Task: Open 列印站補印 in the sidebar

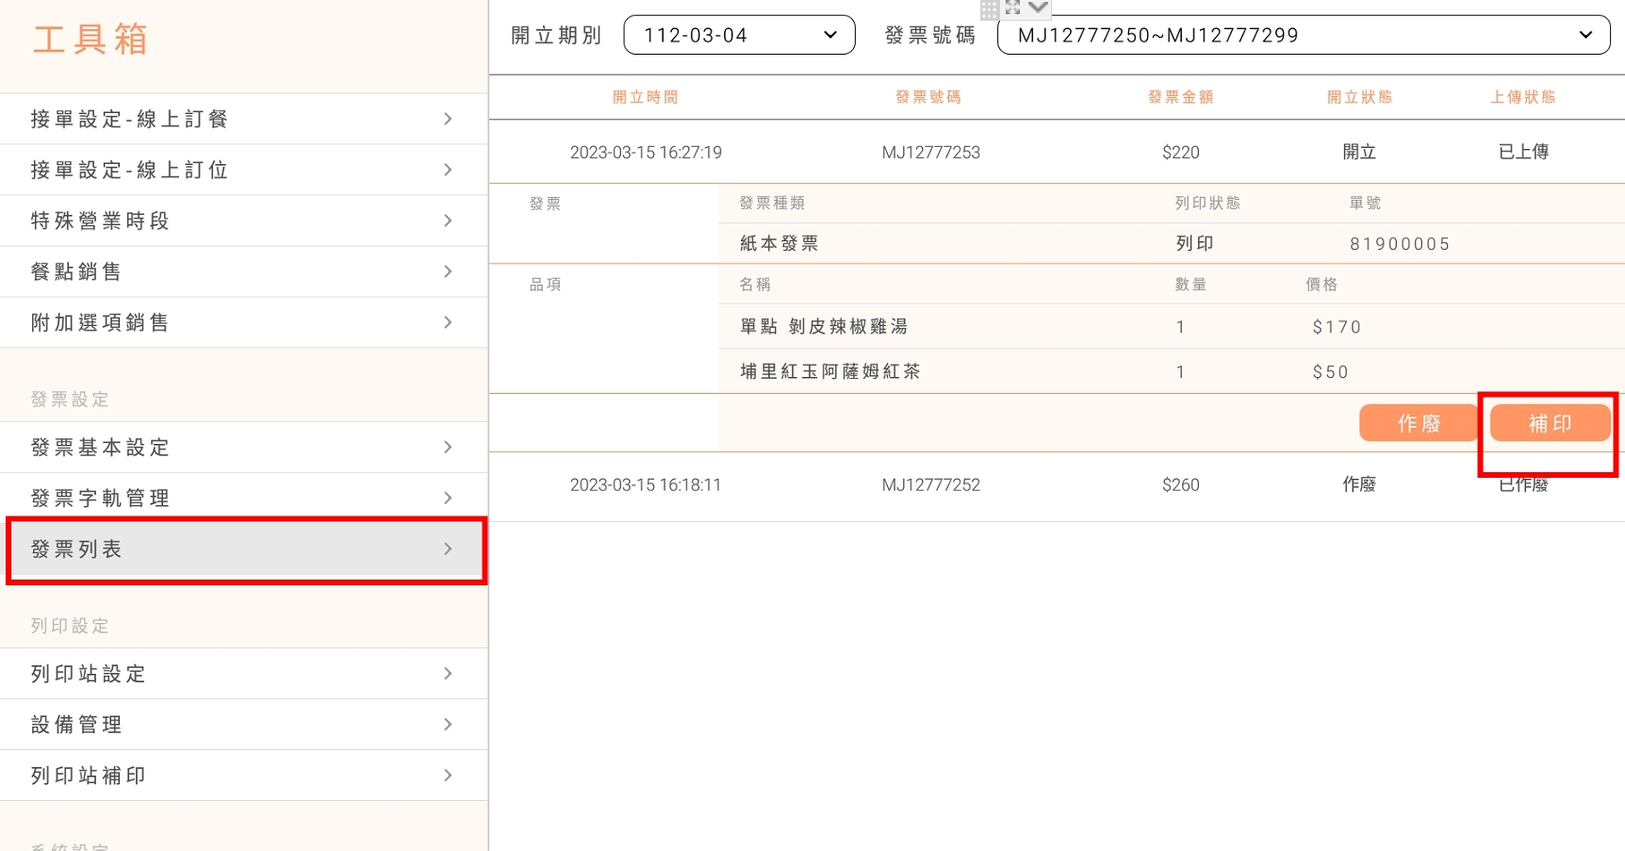Action: tap(243, 776)
